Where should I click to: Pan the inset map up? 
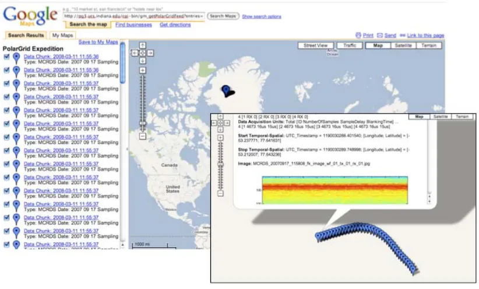(x=220, y=117)
